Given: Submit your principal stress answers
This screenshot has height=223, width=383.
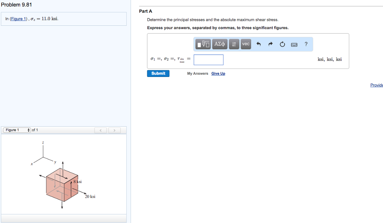Looking at the screenshot, I should click(x=158, y=73).
